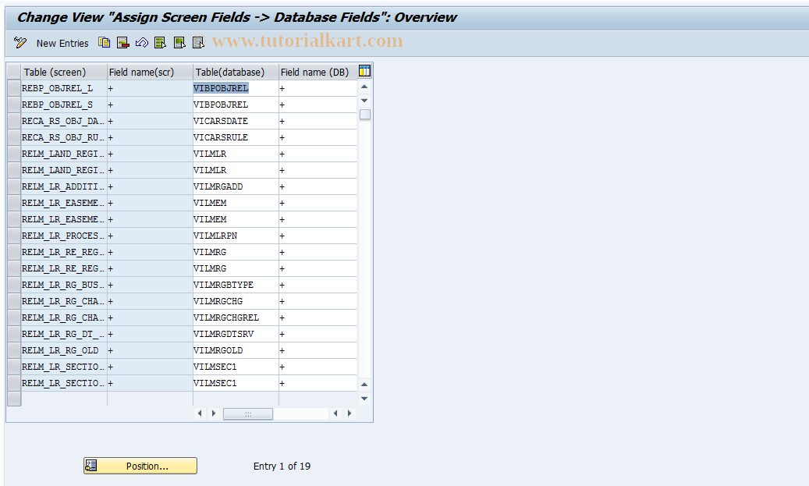The image size is (809, 486).
Task: Select the row for REBP_OBJREL_L
Action: (13, 87)
